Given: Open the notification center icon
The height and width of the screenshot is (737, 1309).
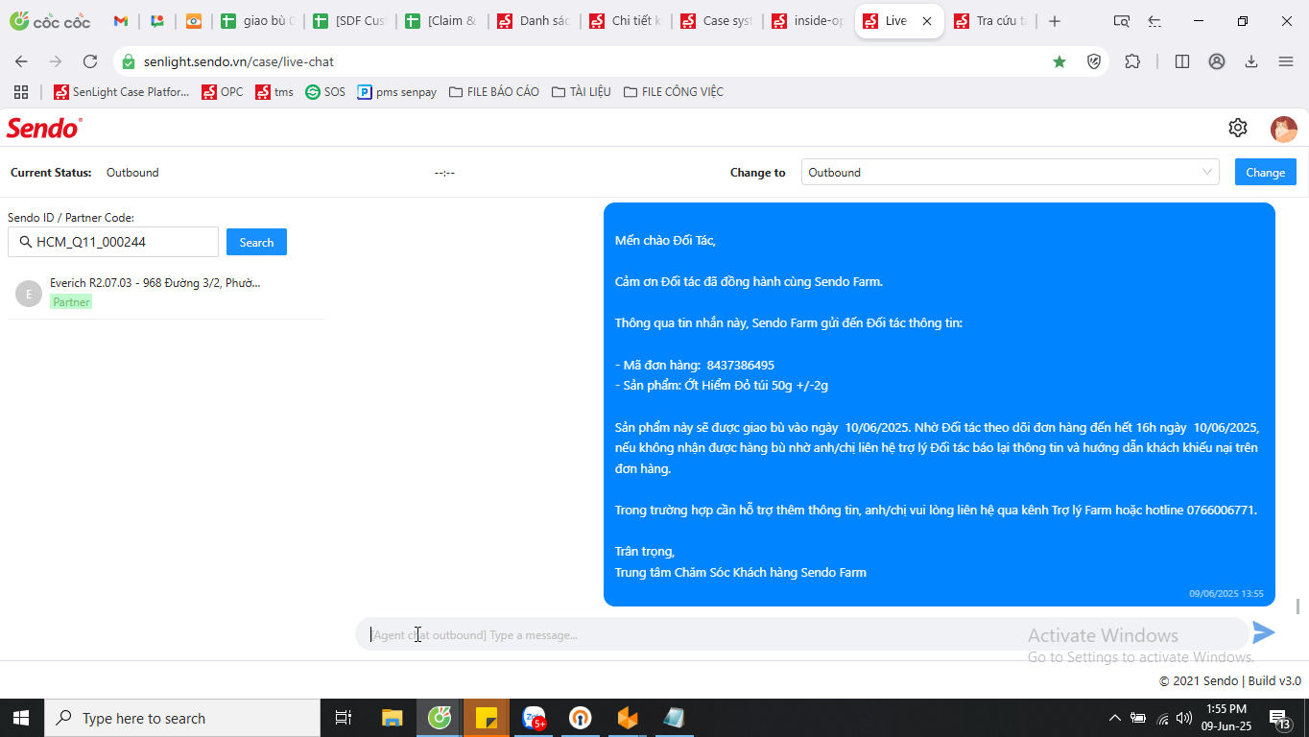Looking at the screenshot, I should point(1279,718).
